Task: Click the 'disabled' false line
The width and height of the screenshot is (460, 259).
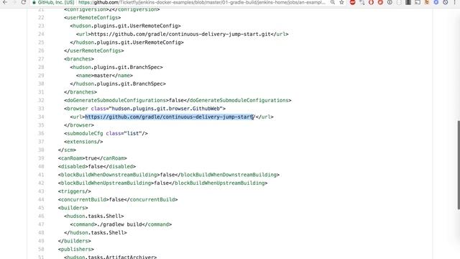Action: [97, 166]
